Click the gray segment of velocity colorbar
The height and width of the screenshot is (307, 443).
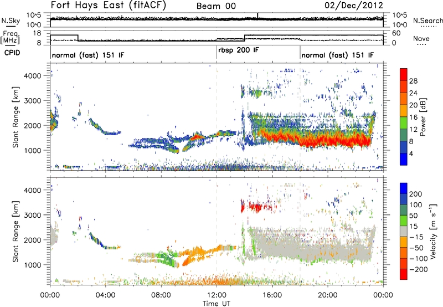click(x=404, y=231)
